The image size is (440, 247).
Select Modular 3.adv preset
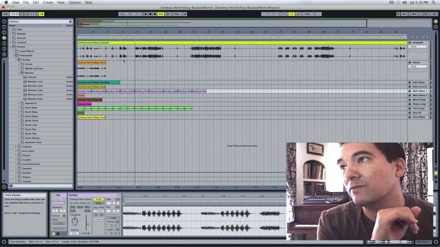point(35,90)
